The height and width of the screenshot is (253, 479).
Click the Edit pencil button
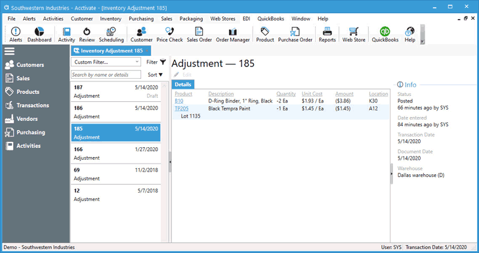(x=182, y=75)
